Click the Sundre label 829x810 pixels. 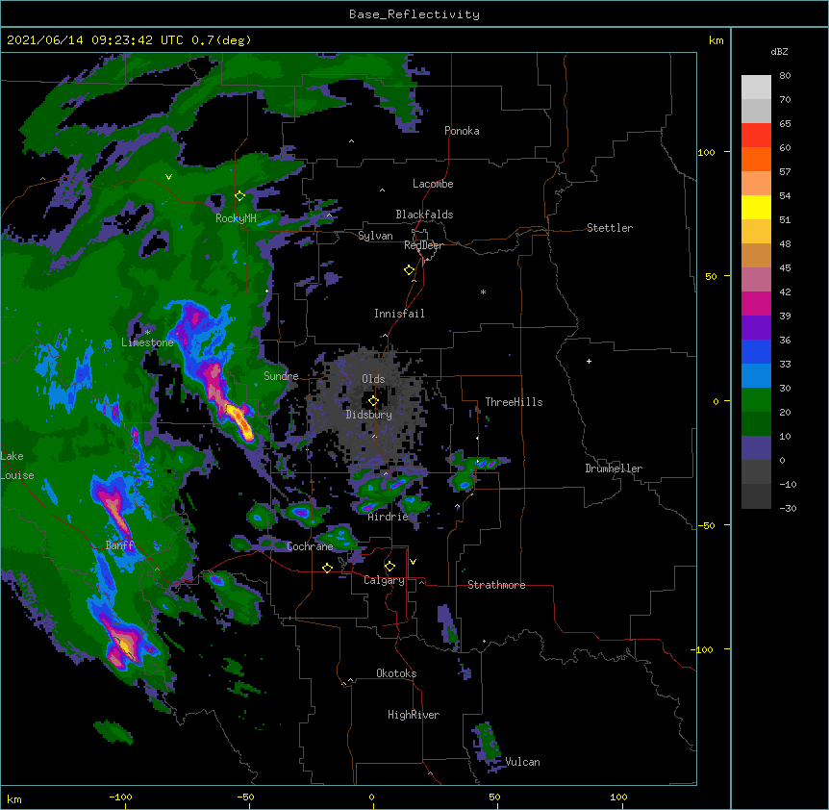[x=281, y=376]
